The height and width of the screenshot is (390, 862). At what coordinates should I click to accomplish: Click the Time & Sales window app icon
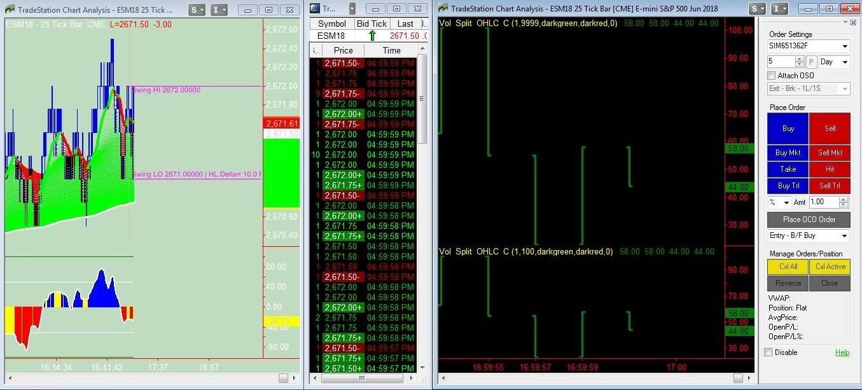[x=316, y=9]
